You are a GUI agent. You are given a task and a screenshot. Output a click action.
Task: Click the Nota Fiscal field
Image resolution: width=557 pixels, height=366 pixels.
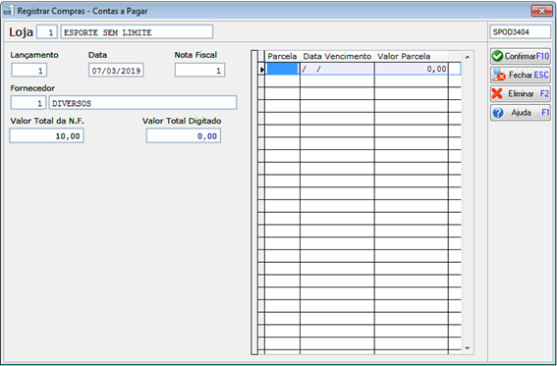pos(199,71)
